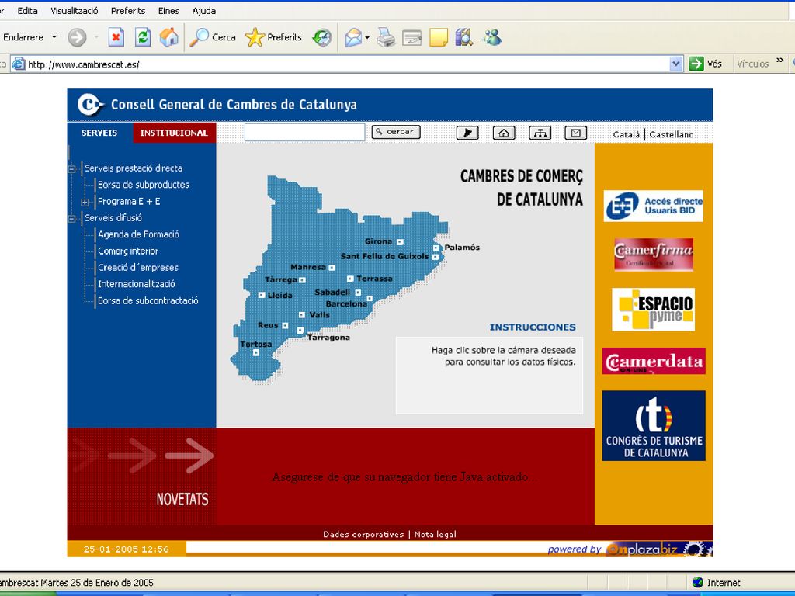The height and width of the screenshot is (596, 795).
Task: Go to browser Home page icon
Action: (168, 37)
